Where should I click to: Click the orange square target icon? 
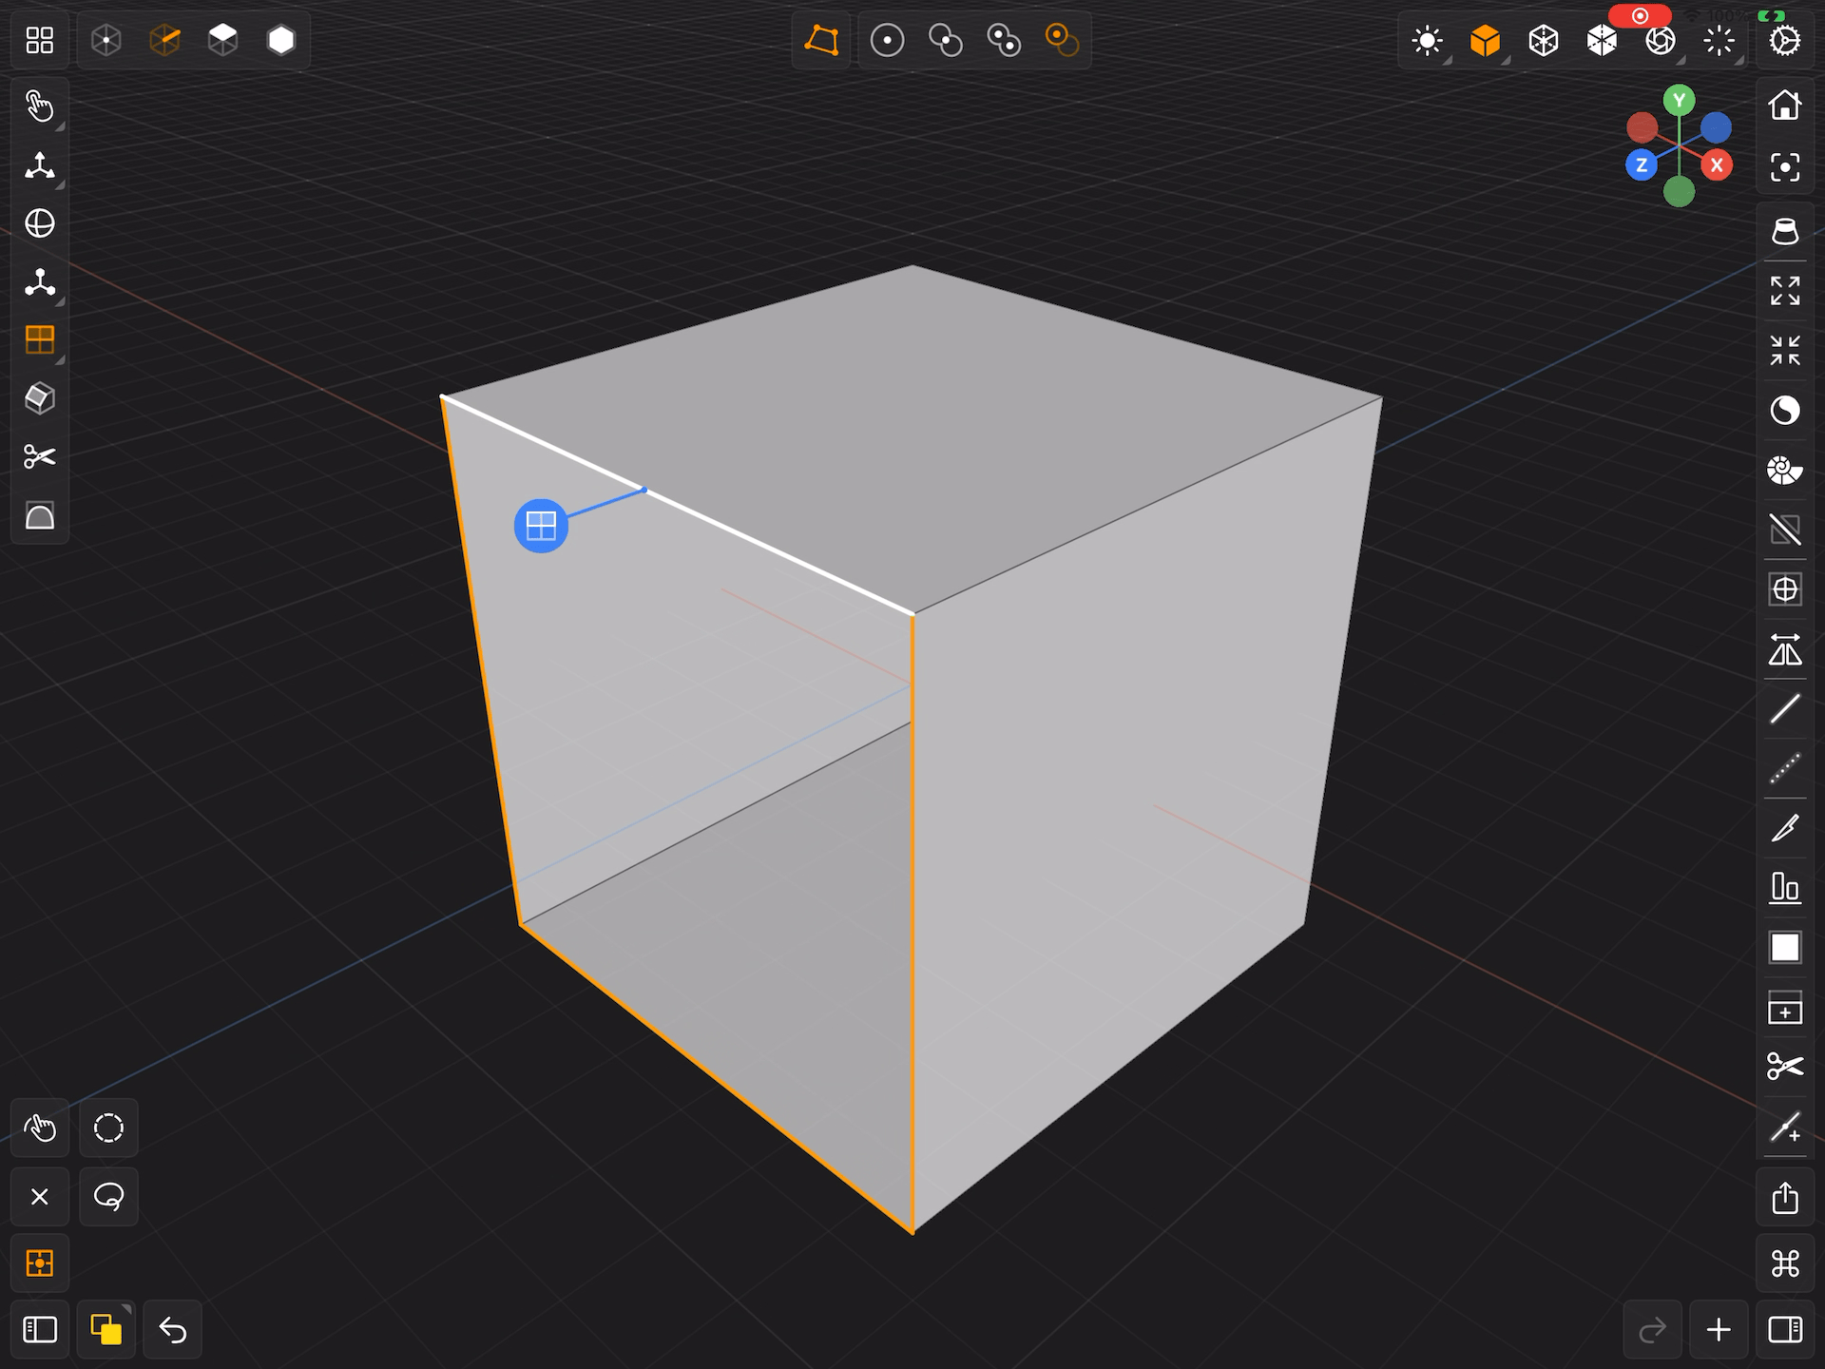click(39, 1263)
